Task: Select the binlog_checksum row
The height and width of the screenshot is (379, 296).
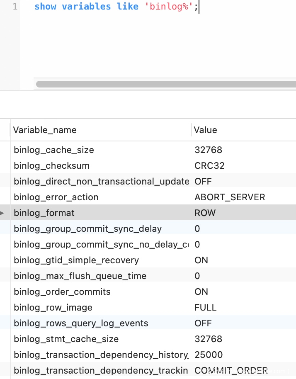Action: (51, 165)
